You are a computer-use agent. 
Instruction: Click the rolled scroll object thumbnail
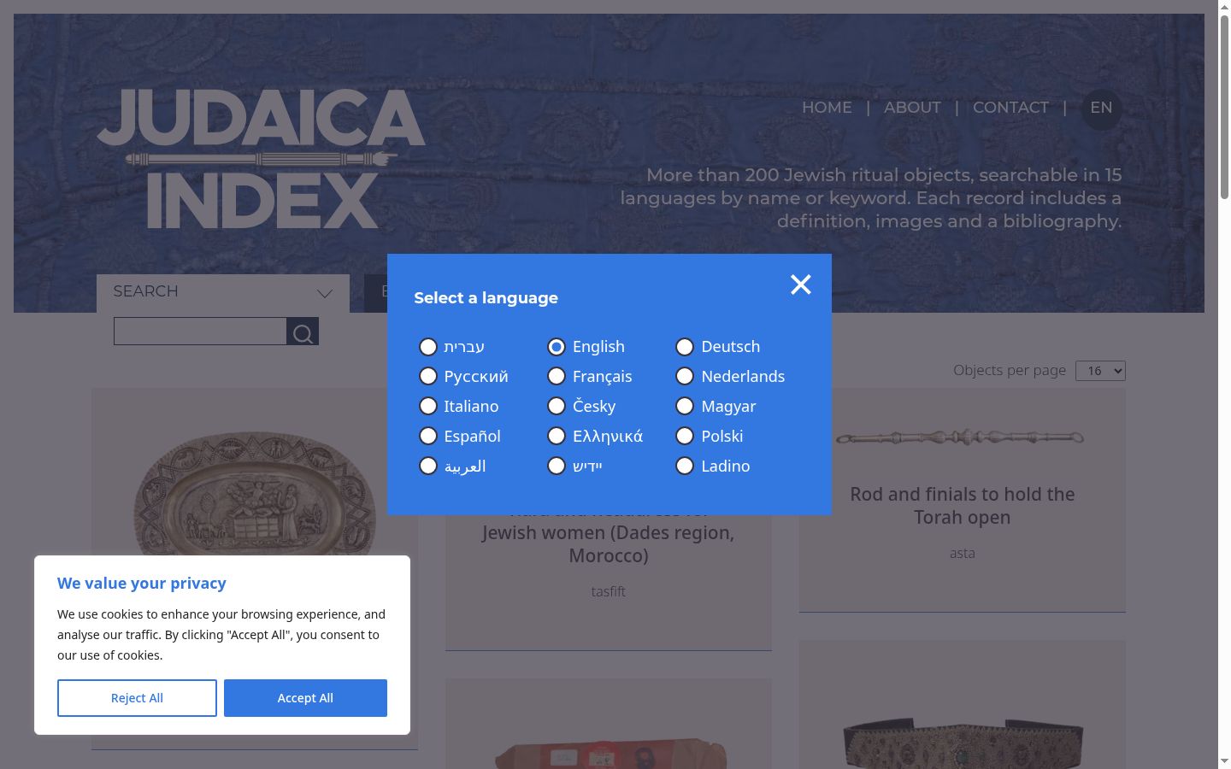pyautogui.click(x=610, y=752)
